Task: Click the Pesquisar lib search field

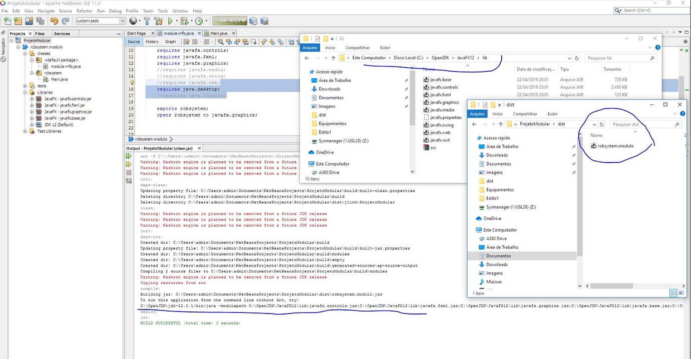Action: coord(618,58)
